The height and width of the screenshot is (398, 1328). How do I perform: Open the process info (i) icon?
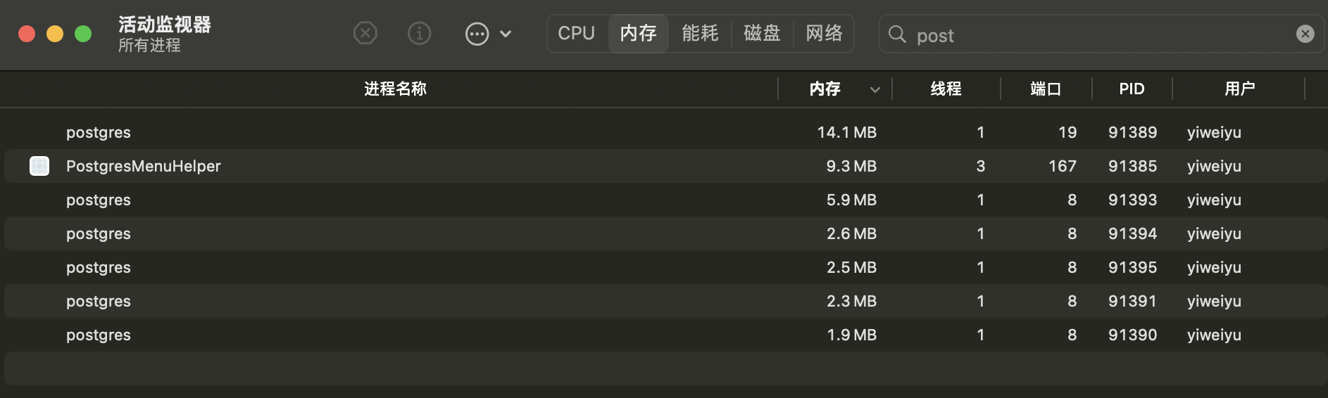pyautogui.click(x=419, y=33)
